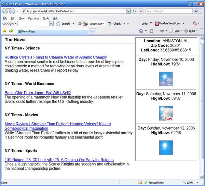This screenshot has width=205, height=186.
Task: Open the Favorites Center star icon
Action: click(x=4, y=31)
